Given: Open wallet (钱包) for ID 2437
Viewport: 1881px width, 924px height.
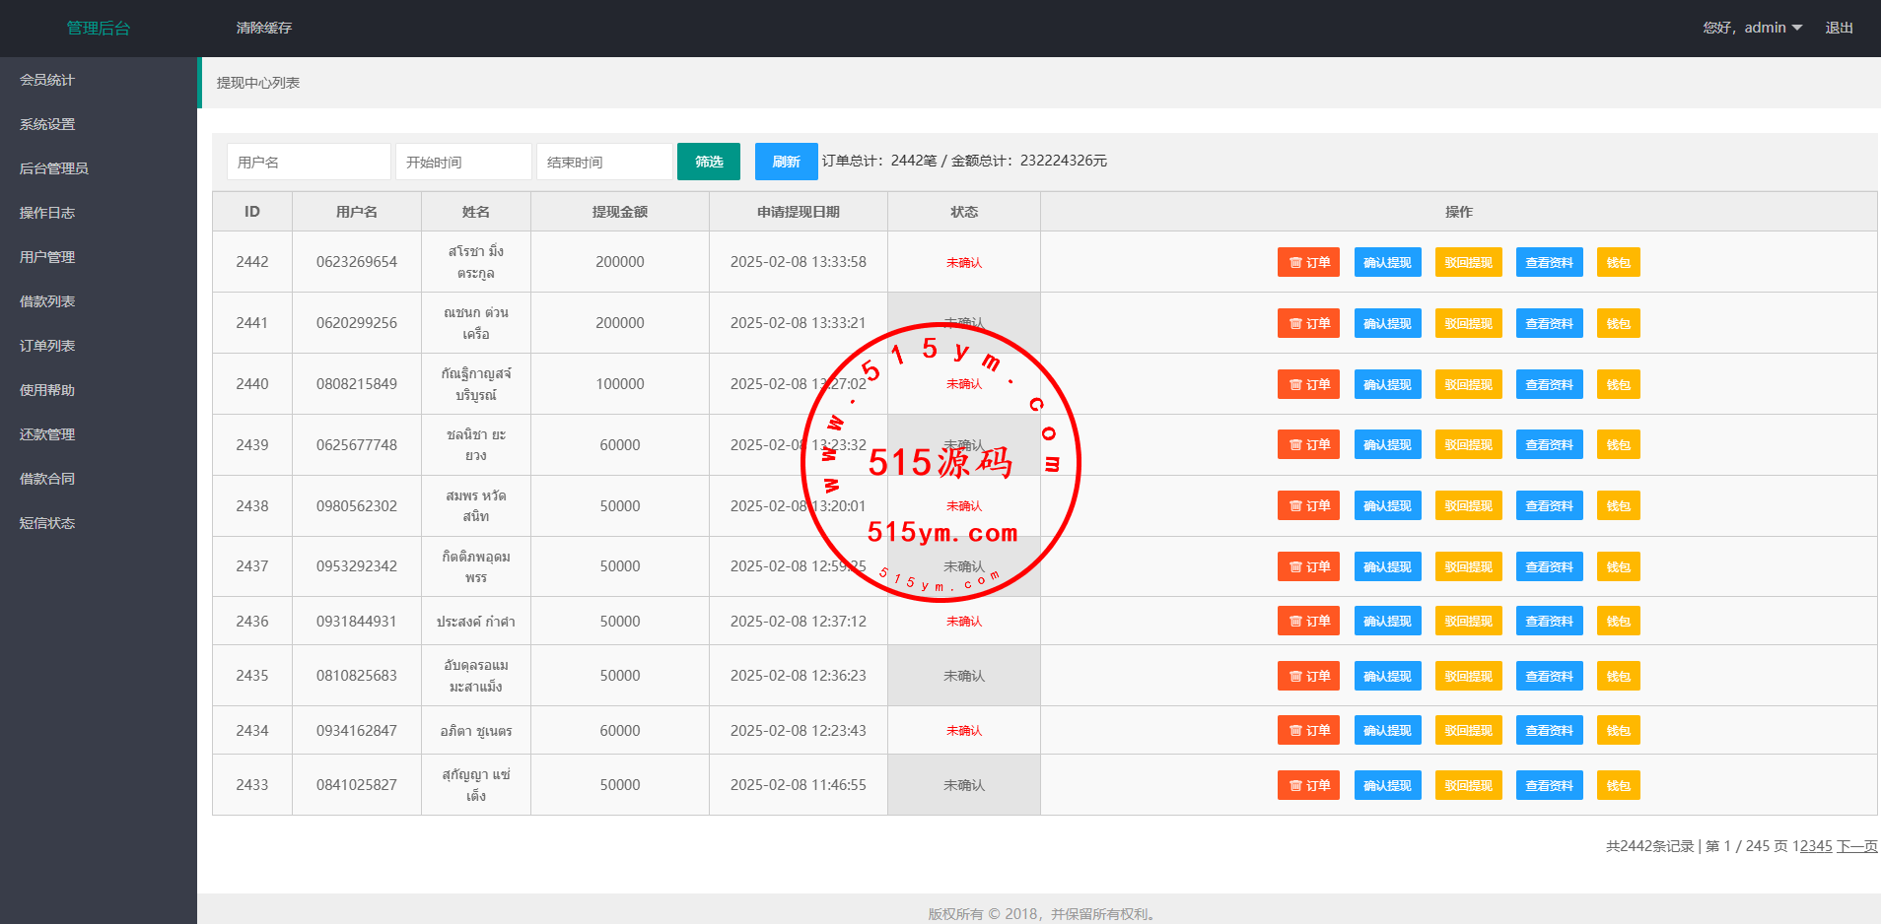Looking at the screenshot, I should pos(1618,567).
